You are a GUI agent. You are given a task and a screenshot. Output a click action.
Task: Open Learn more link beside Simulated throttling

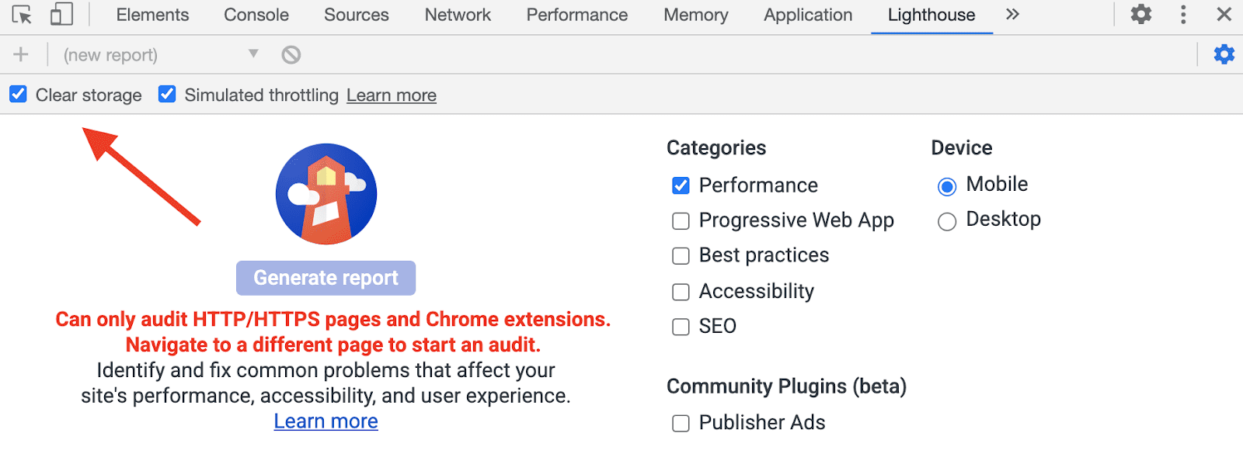click(392, 95)
